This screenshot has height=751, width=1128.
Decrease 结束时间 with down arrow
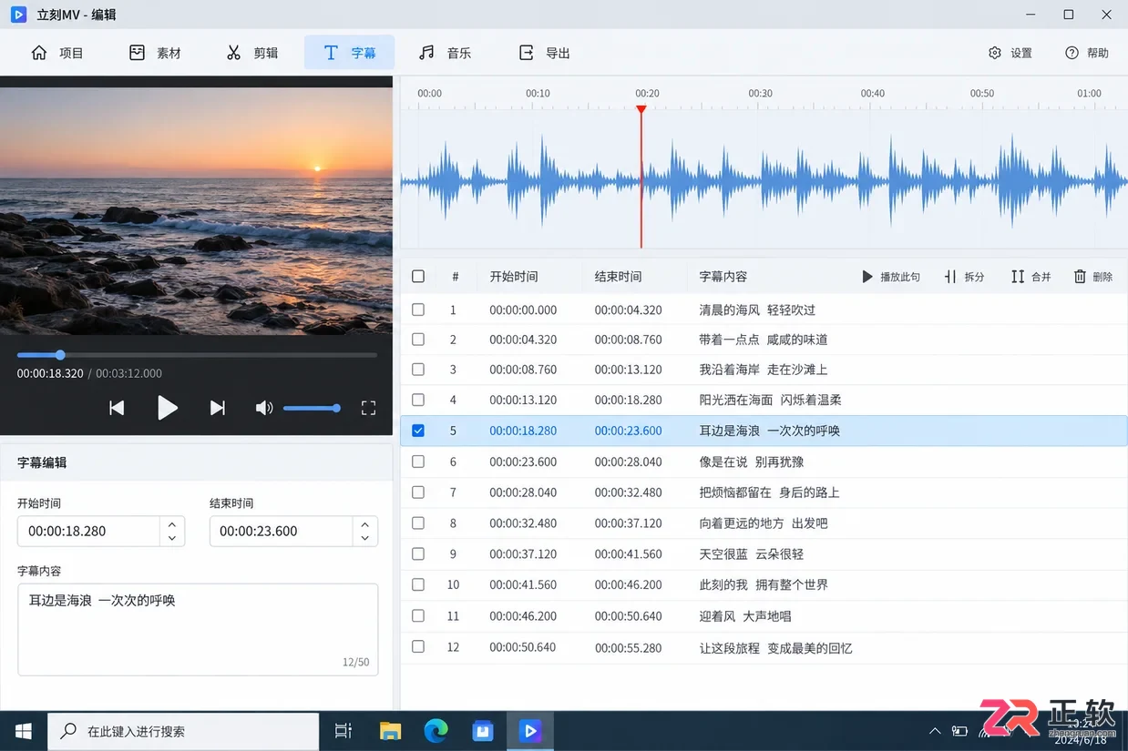365,538
